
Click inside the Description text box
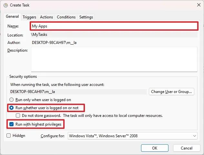pos(114,59)
